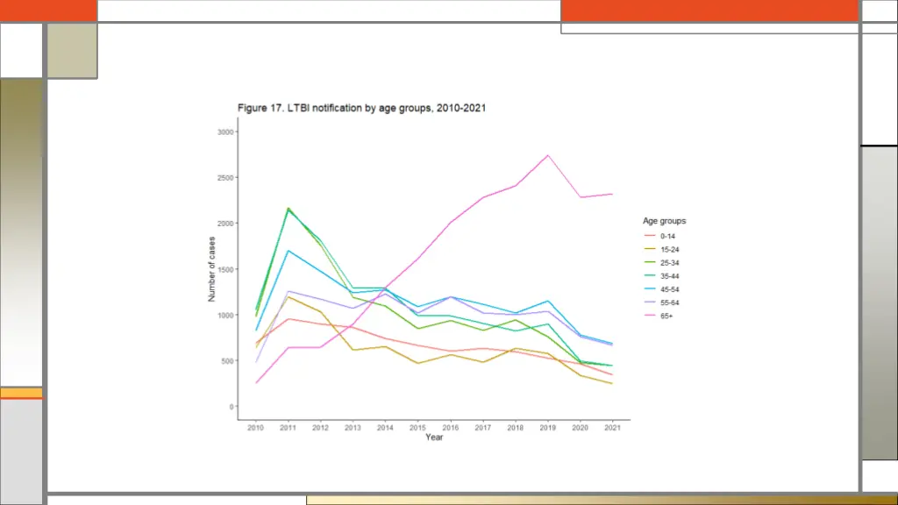Select the 65+ age group legend label
The width and height of the screenshot is (898, 505).
666,316
